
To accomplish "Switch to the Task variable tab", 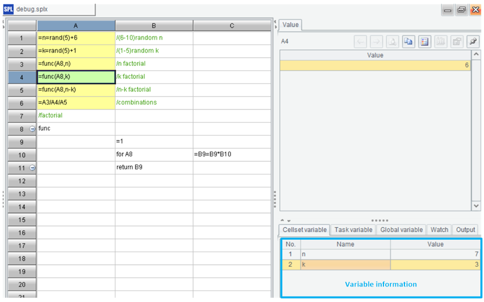I will pos(353,230).
